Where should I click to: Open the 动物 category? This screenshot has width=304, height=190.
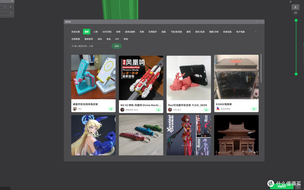click(118, 32)
